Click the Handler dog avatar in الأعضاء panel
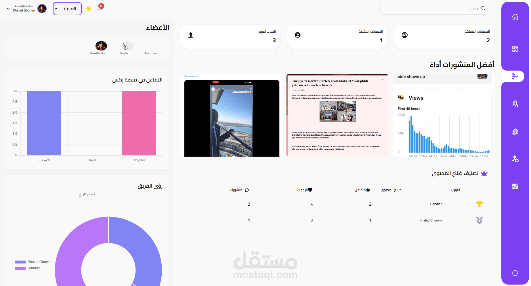This screenshot has width=531, height=286. click(x=128, y=46)
